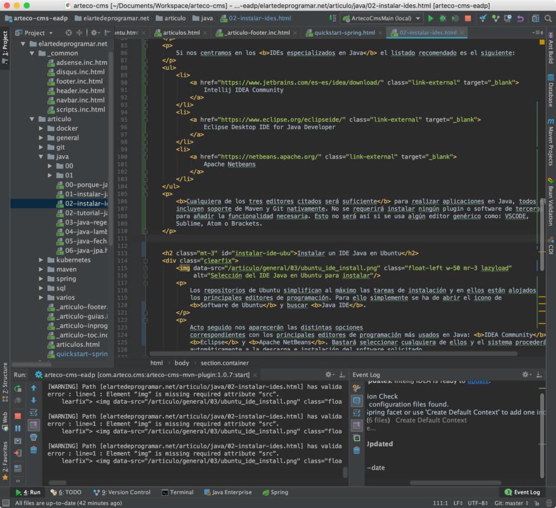Viewport: 556px width, 508px height.
Task: Start Debug mode with the bug icon
Action: (443, 18)
